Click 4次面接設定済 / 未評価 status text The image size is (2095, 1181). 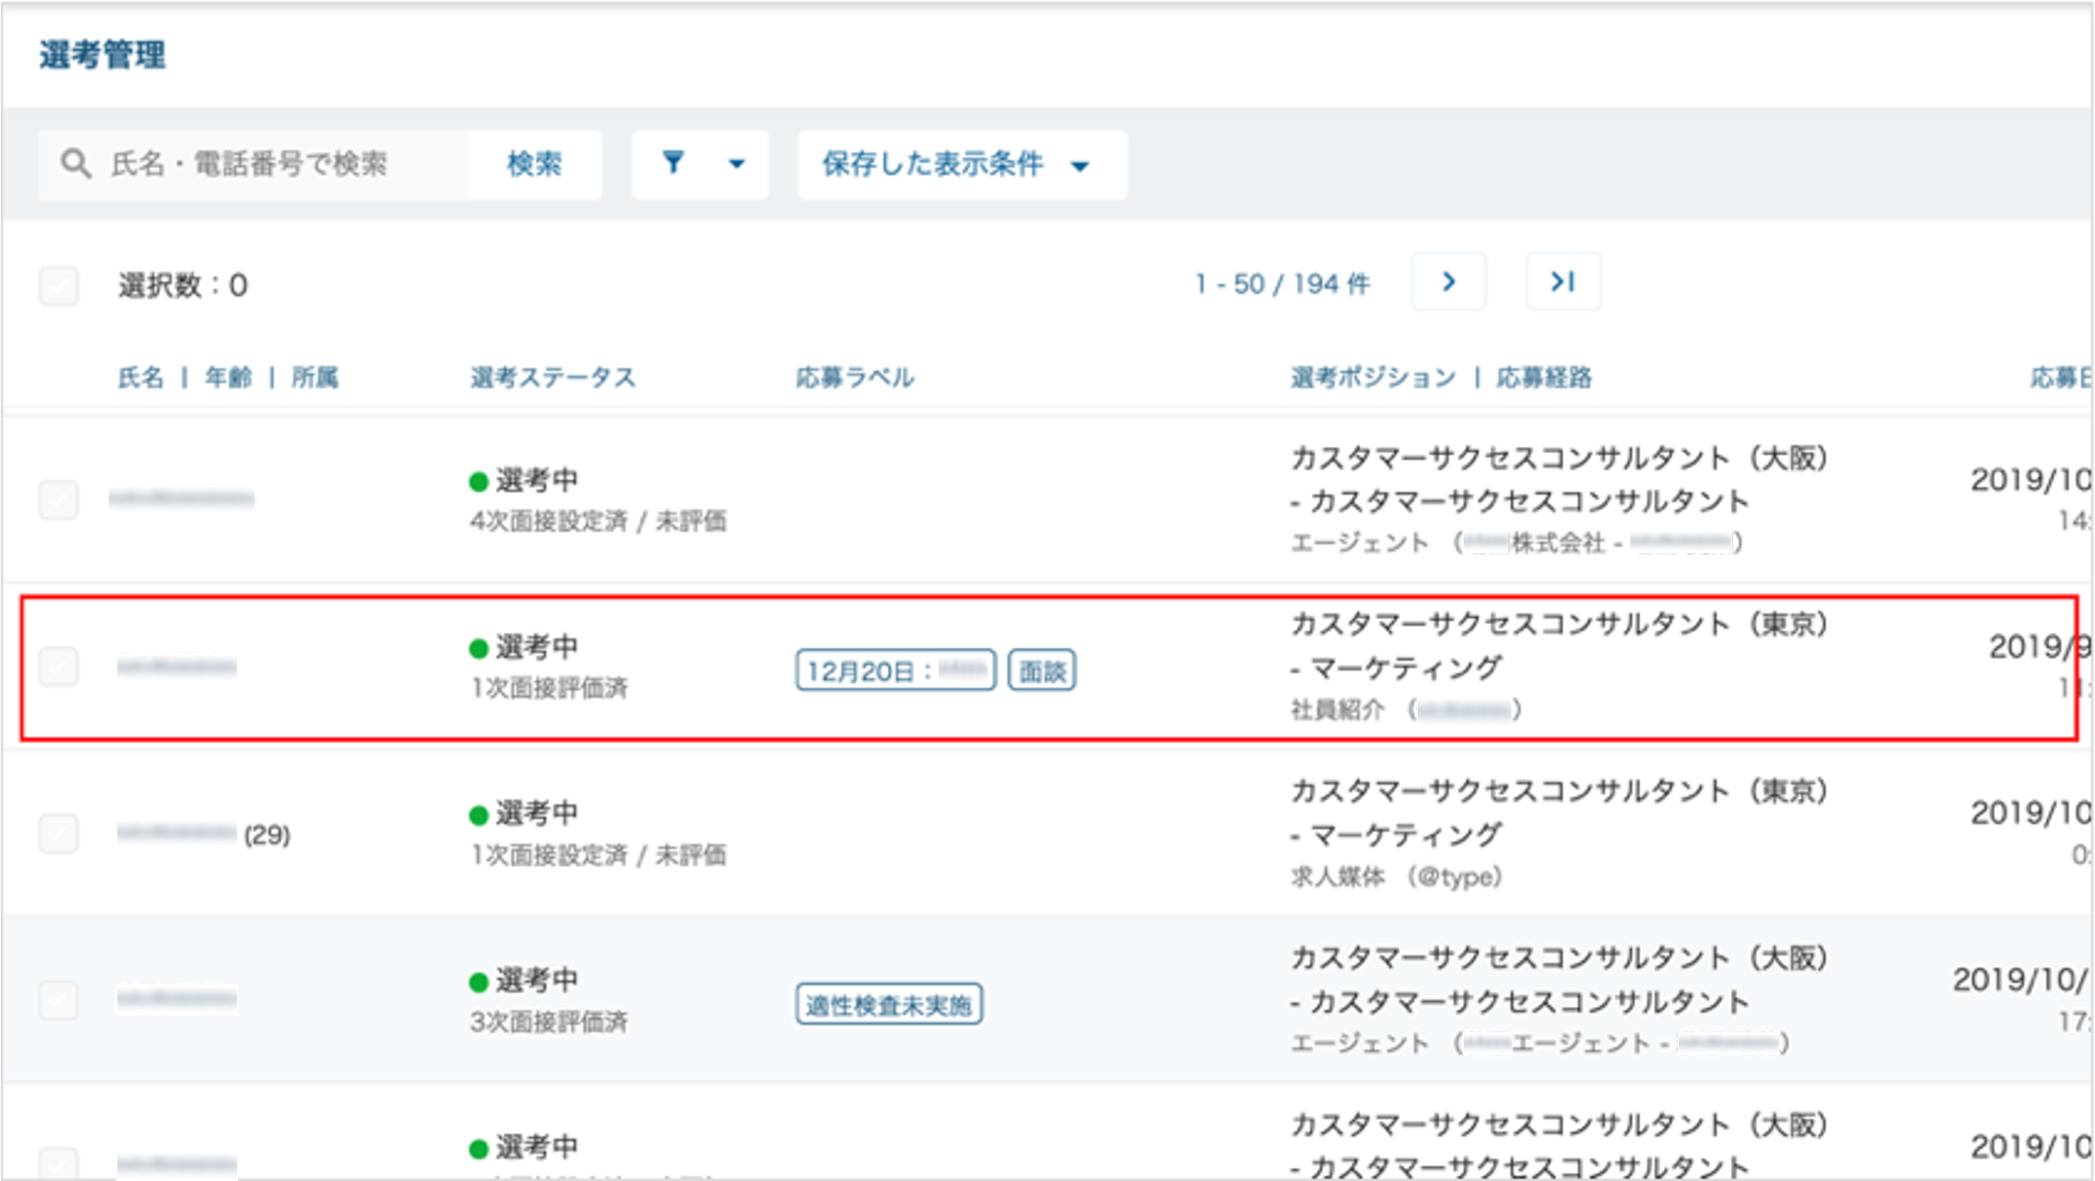tap(598, 521)
